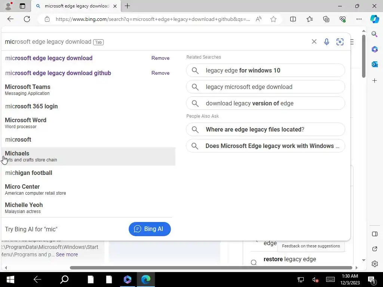Search using voice microphone

coord(327,42)
